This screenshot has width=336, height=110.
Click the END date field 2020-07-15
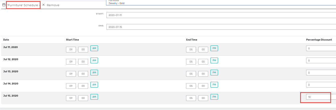point(221,27)
